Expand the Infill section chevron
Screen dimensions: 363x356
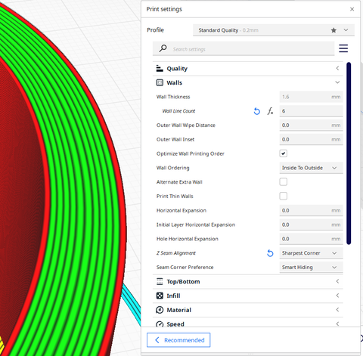(337, 296)
